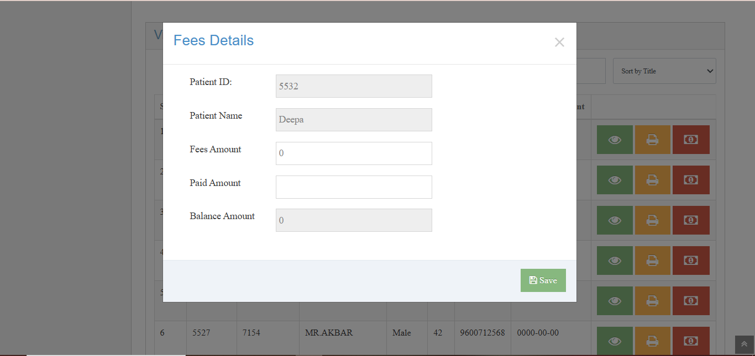The height and width of the screenshot is (356, 755).
Task: Close the Fees Details dialog
Action: 559,42
